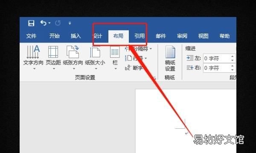Open the customize quick access toolbar dropdown
The width and height of the screenshot is (256, 153).
pyautogui.click(x=70, y=23)
